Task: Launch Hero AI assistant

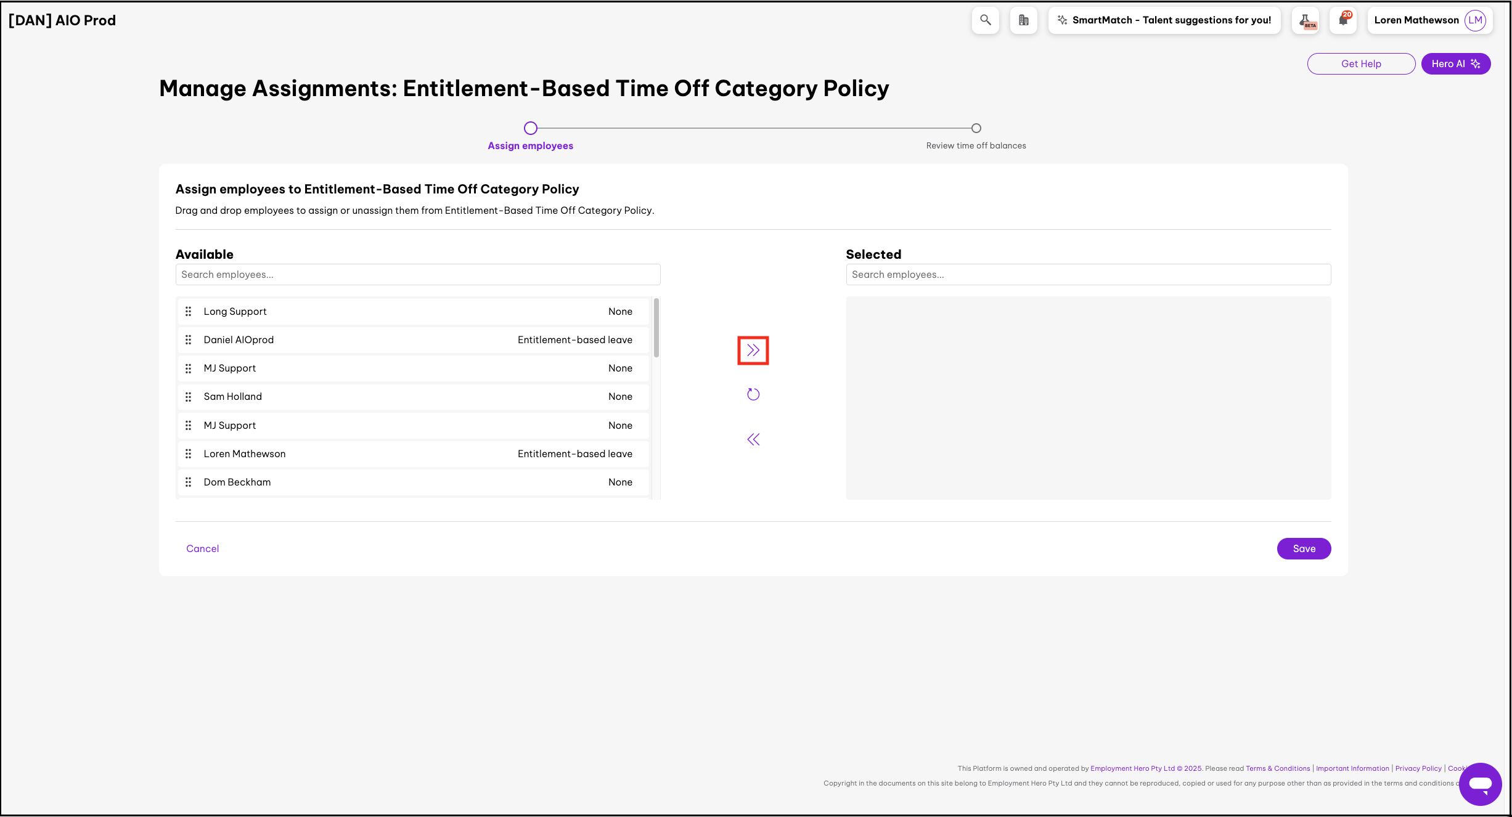Action: tap(1455, 64)
